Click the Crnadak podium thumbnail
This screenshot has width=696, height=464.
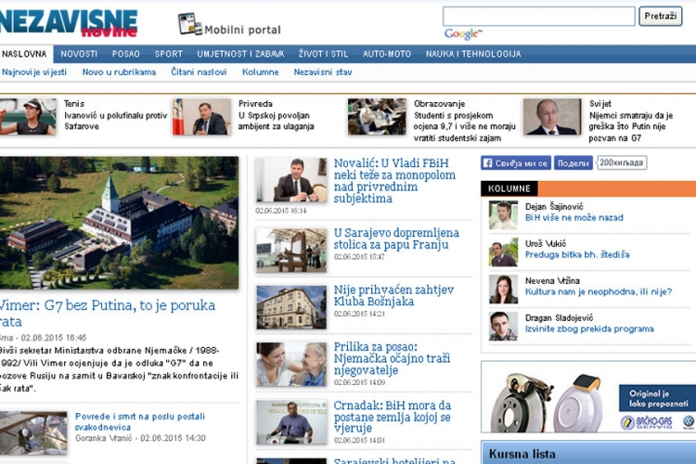[x=291, y=422]
